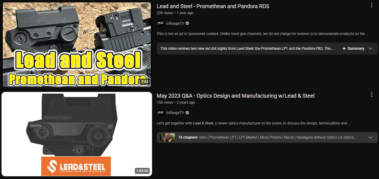Open more options menu for May 2023 Q&A video
Screen dimensions: 379x179
pos(372,95)
